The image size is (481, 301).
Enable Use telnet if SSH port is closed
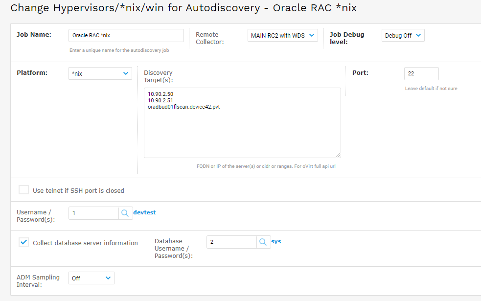tap(23, 190)
